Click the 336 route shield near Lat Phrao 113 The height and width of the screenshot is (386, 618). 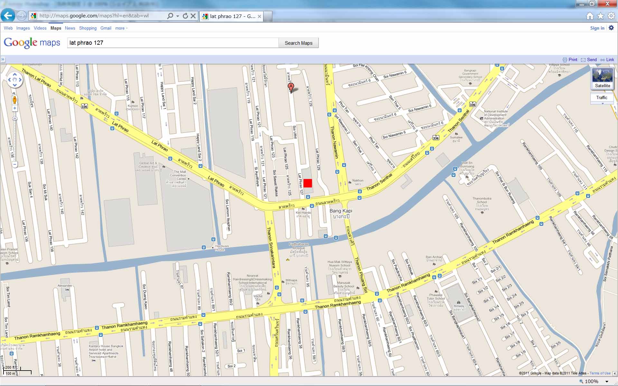coord(84,106)
